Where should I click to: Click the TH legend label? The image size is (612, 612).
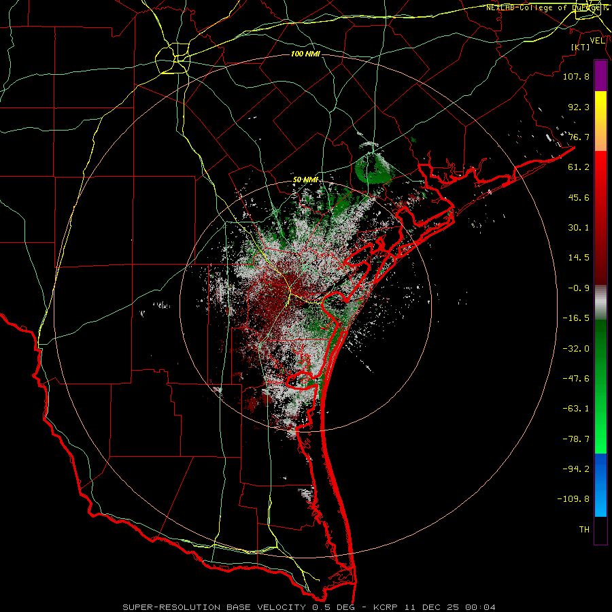point(584,530)
